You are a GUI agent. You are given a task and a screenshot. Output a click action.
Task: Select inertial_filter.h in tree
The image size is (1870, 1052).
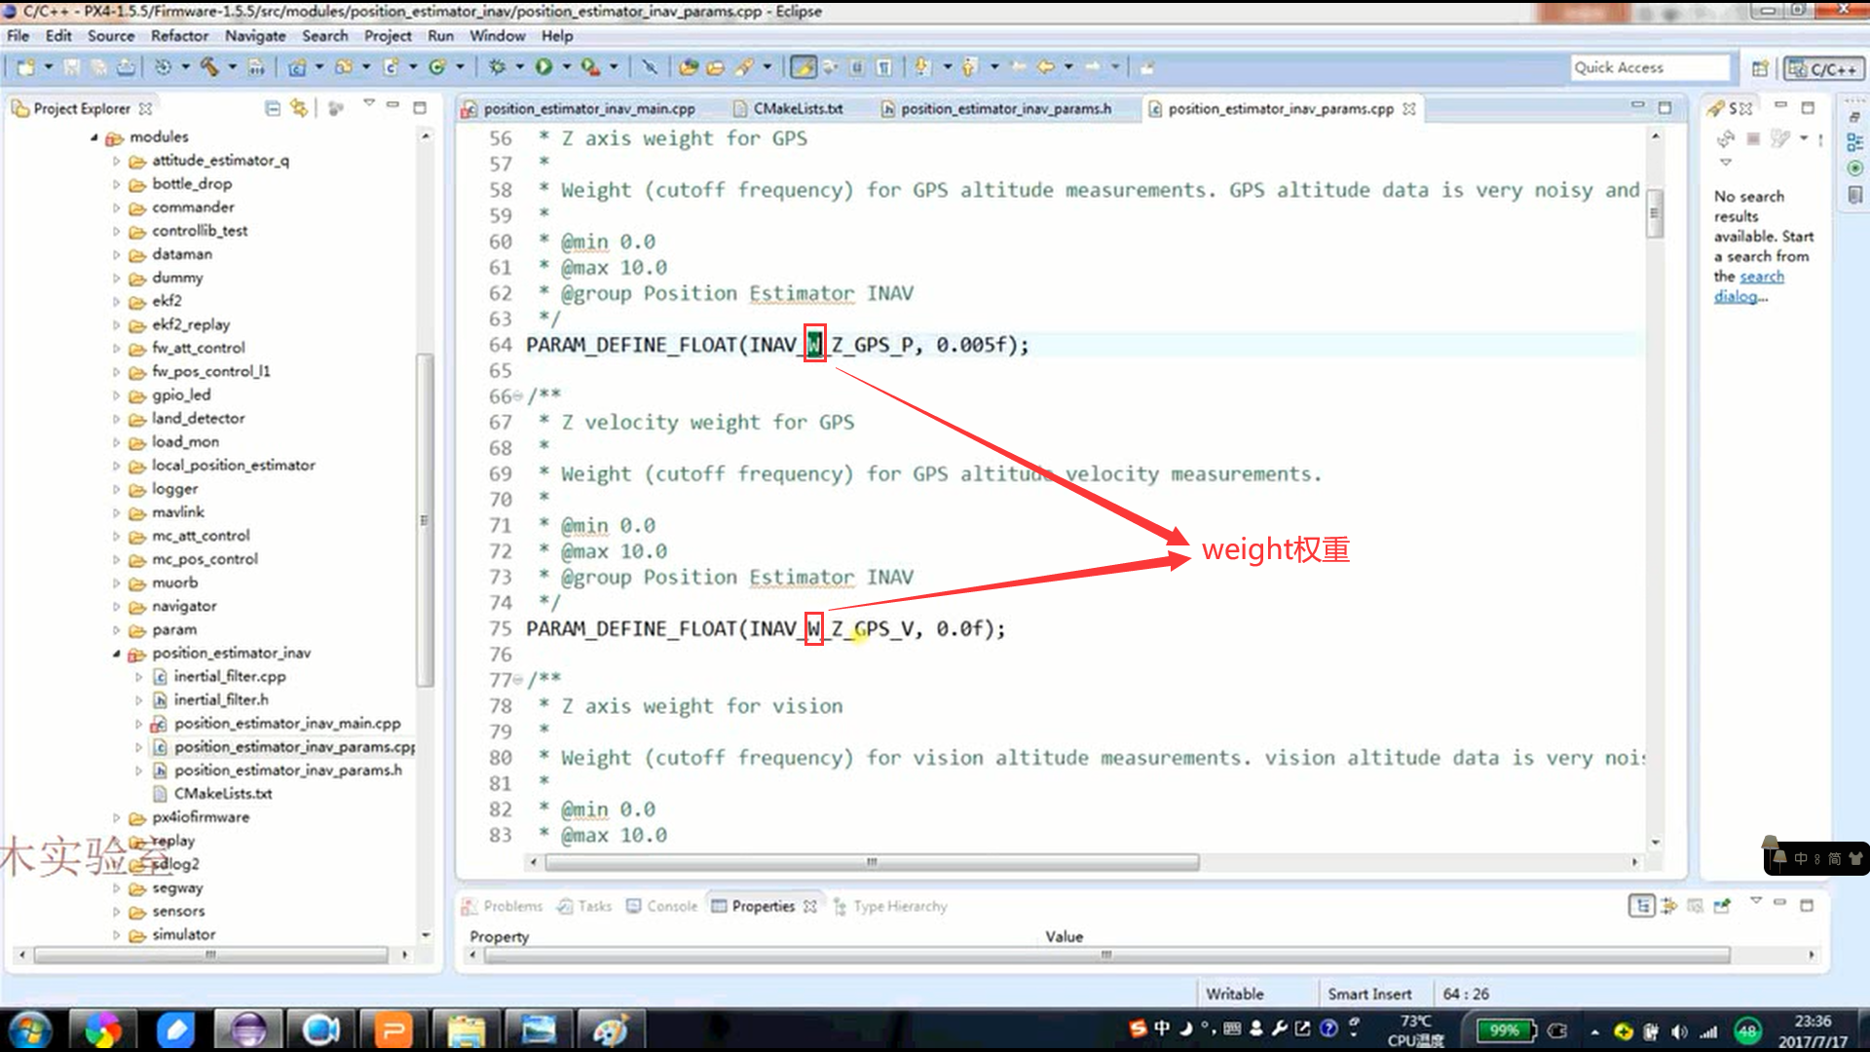[x=221, y=699]
